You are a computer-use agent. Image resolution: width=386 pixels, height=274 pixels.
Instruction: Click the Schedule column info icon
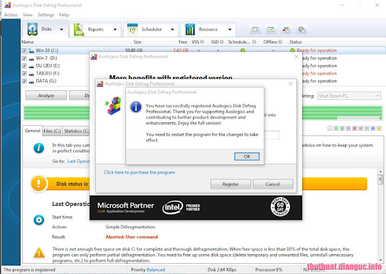pyautogui.click(x=254, y=42)
